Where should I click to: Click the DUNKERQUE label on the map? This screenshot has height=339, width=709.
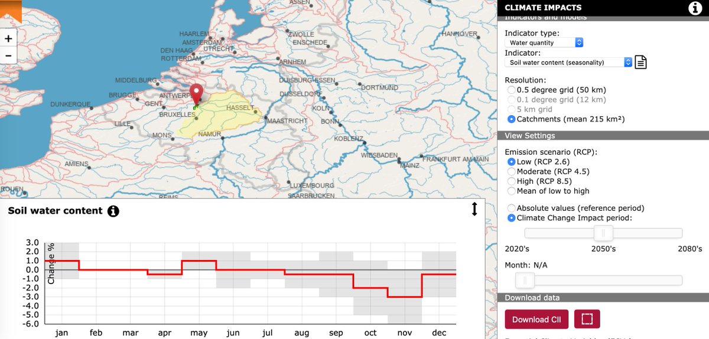tap(70, 104)
